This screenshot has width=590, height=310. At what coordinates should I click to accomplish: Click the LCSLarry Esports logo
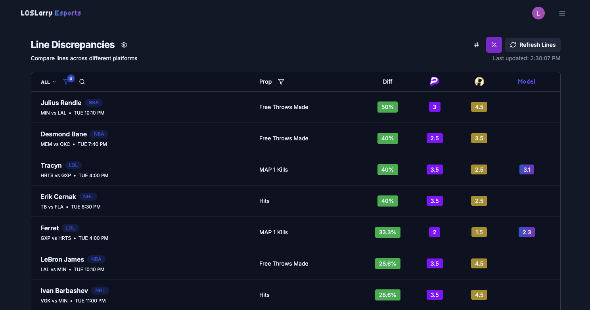[51, 13]
